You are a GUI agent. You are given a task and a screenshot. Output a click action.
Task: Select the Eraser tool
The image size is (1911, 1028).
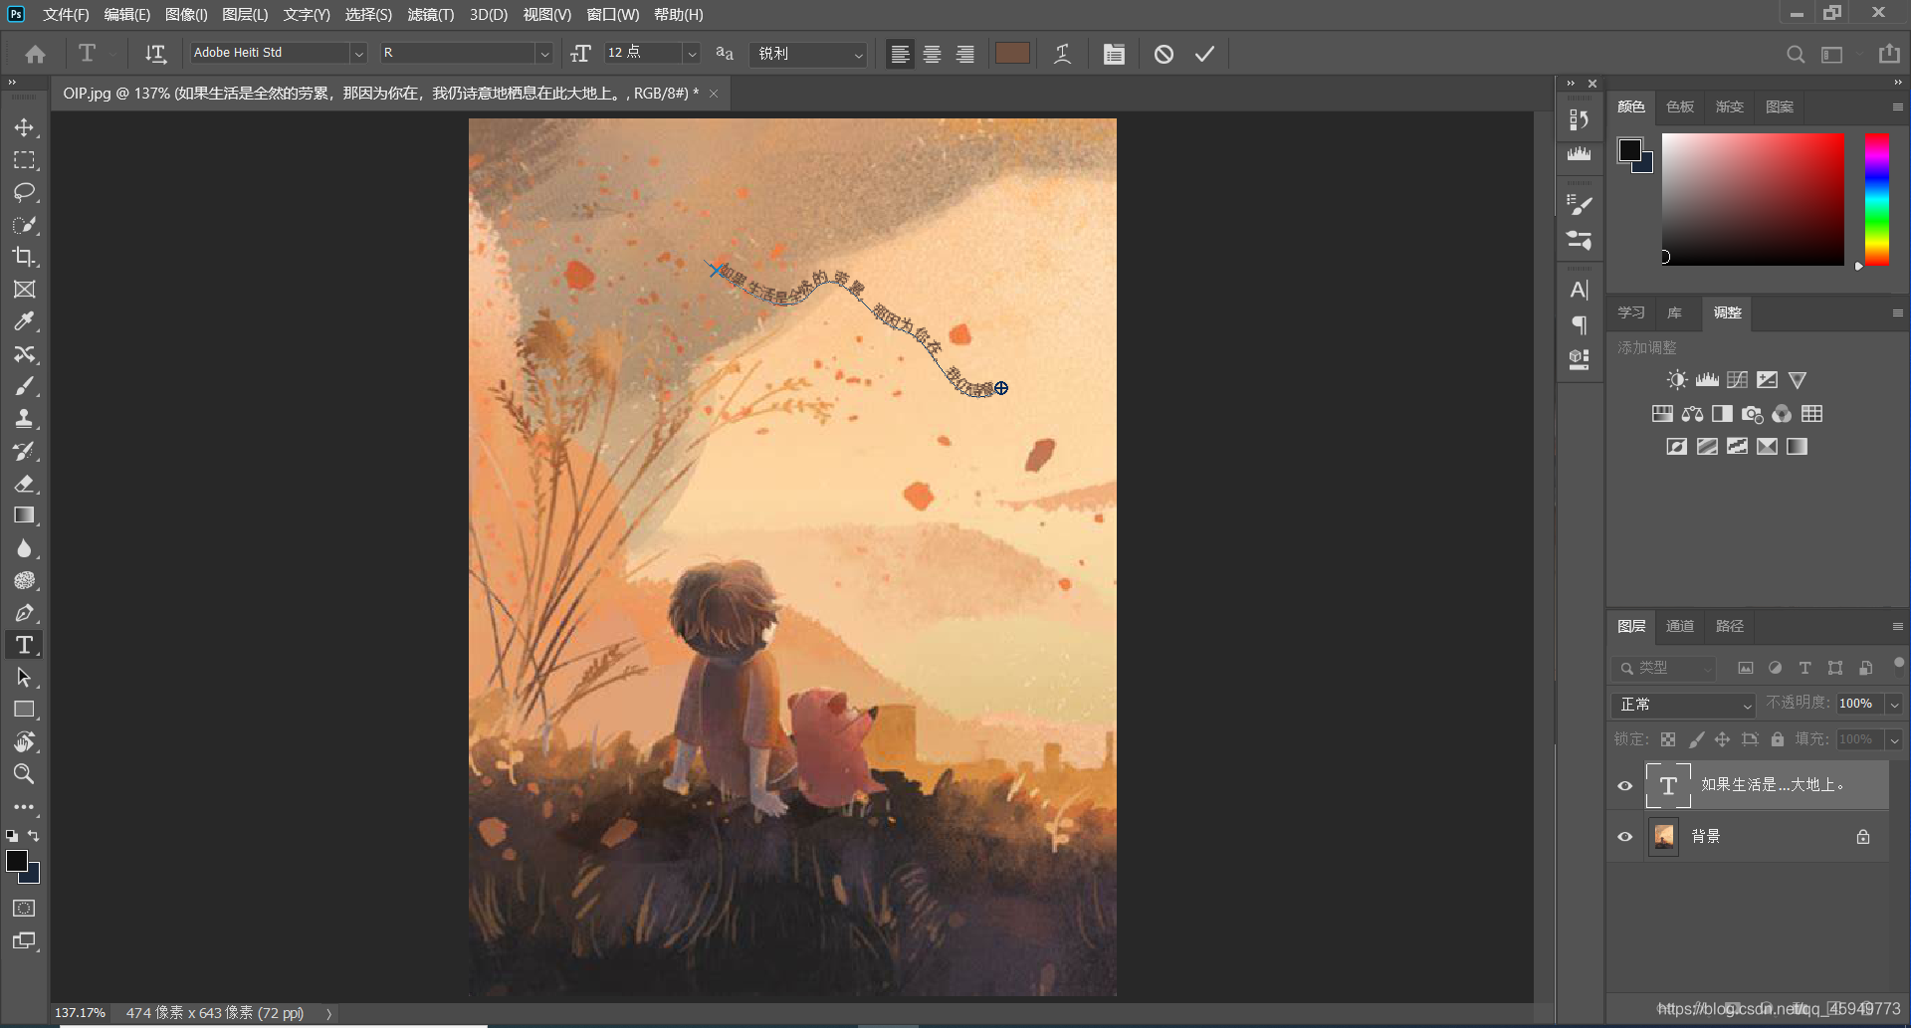24,484
